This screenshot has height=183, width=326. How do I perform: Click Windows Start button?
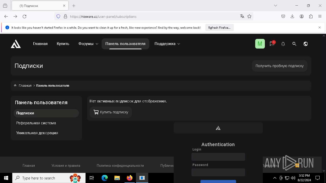(x=6, y=178)
